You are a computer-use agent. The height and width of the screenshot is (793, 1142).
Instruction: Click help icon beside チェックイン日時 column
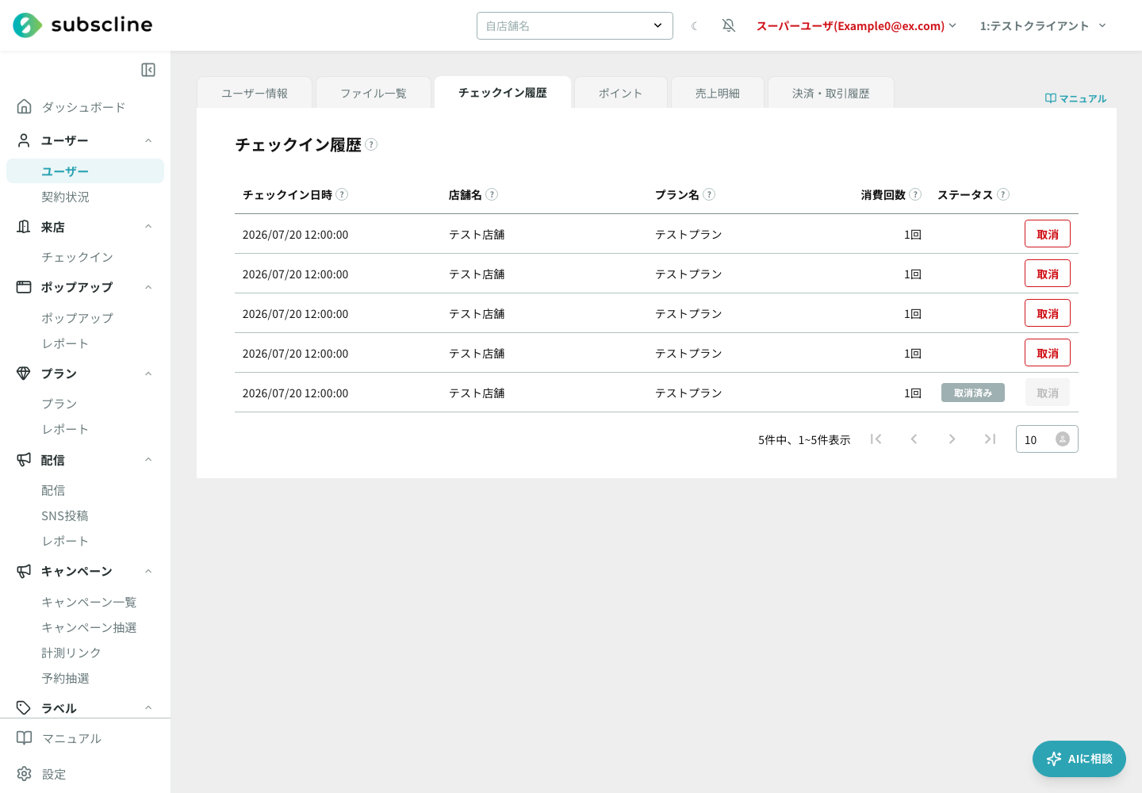(x=342, y=194)
